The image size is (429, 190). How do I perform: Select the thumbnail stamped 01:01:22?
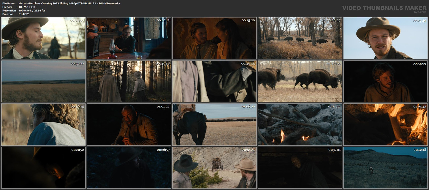pos(129,124)
